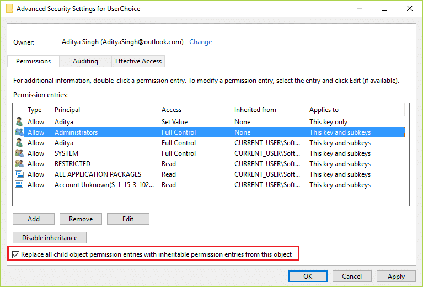Maximize the Advanced Security Settings window

(384, 8)
